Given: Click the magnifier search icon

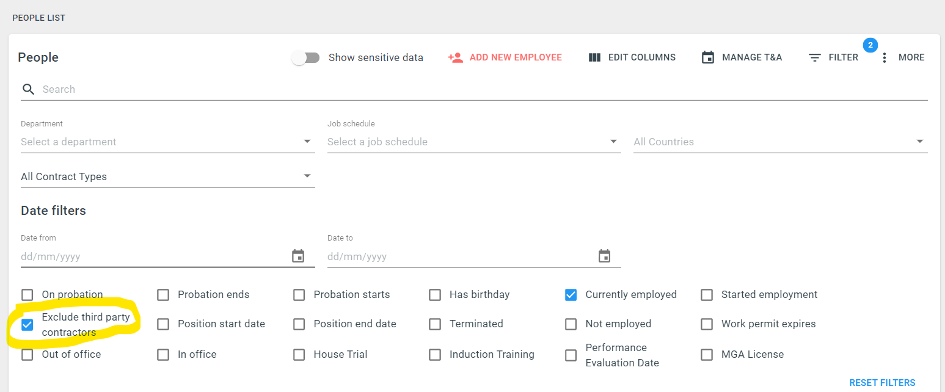Looking at the screenshot, I should click(x=28, y=89).
